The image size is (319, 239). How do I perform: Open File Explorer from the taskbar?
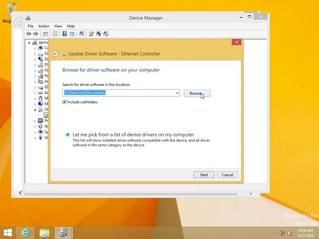[44, 233]
